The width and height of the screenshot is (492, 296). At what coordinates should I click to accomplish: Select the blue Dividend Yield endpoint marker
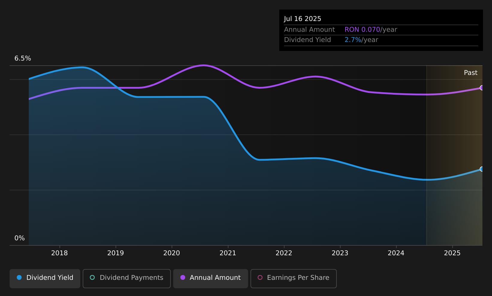pos(482,169)
